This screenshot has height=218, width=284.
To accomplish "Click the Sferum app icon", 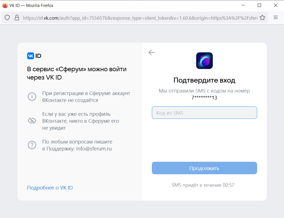I will coord(204,60).
